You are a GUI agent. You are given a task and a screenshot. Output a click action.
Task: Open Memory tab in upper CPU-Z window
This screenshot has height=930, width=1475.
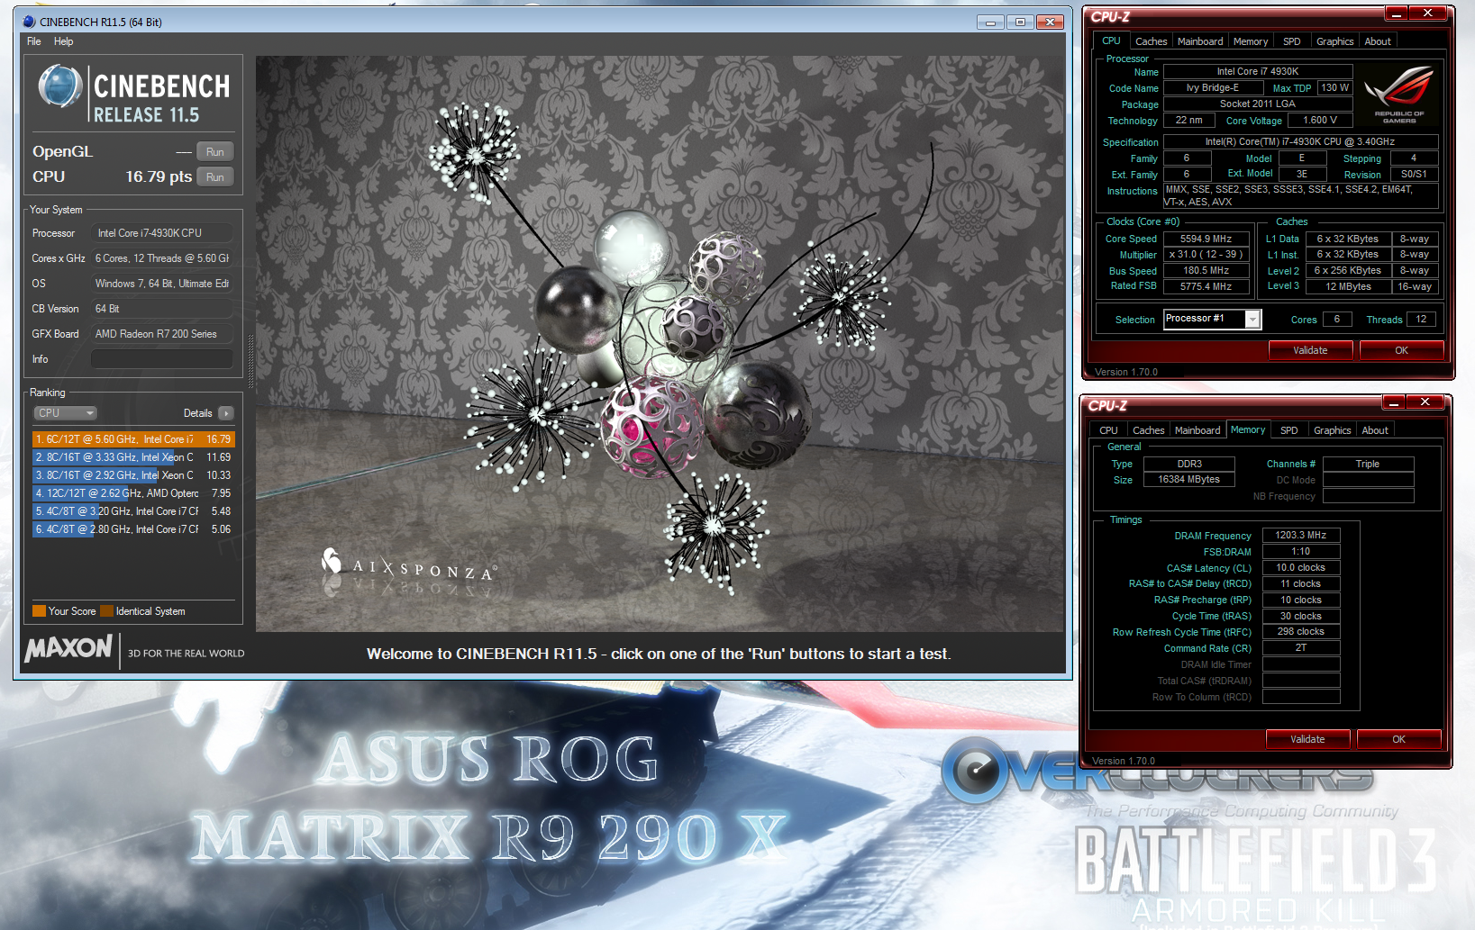point(1251,41)
